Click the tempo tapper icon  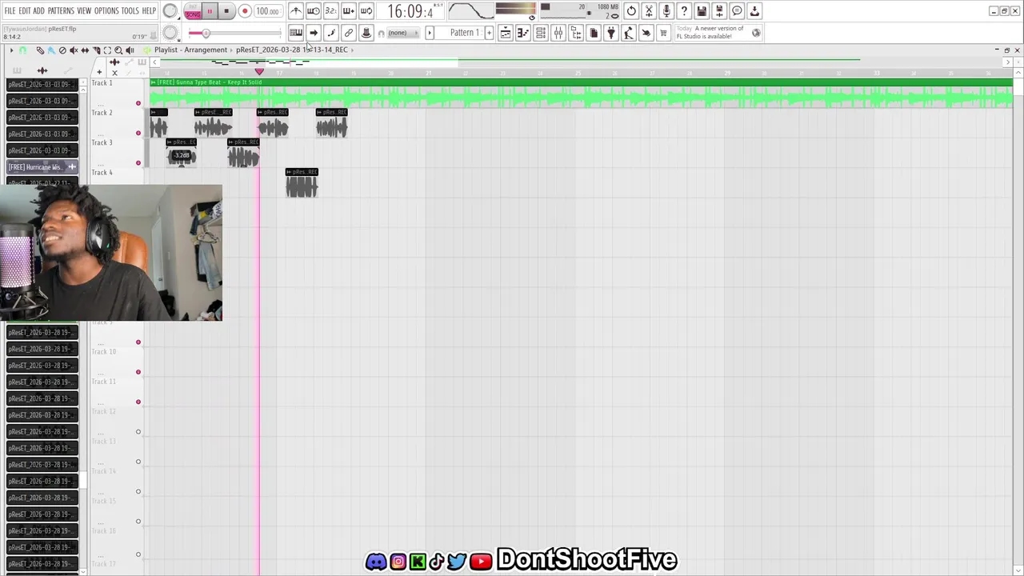coord(629,33)
